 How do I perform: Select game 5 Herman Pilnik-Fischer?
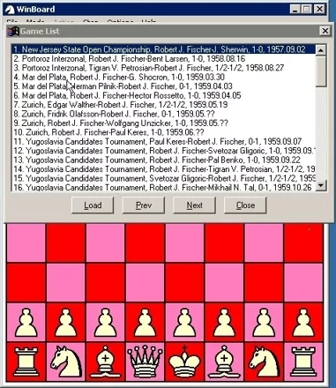(x=164, y=86)
